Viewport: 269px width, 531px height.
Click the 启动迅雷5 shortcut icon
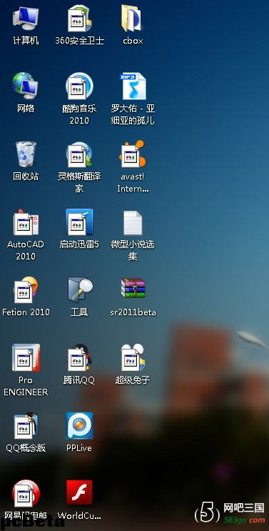79,222
